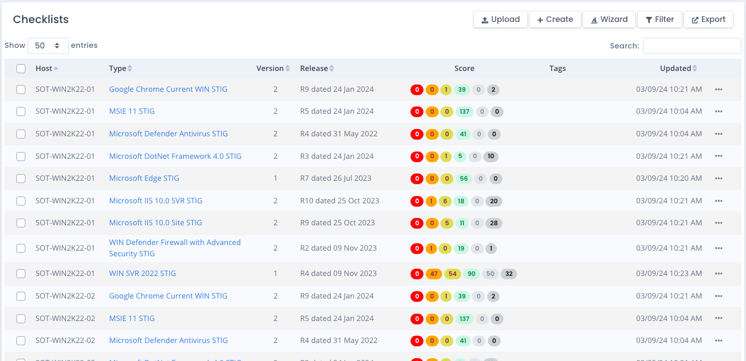
Task: Open Microsoft IIS 10.0 SVR STIG checklist
Action: tap(156, 200)
